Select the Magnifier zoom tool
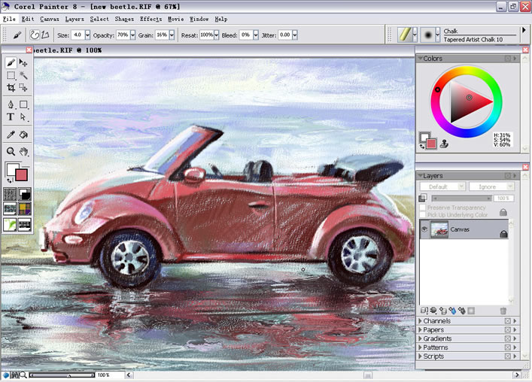Image resolution: width=532 pixels, height=382 pixels. [11, 151]
